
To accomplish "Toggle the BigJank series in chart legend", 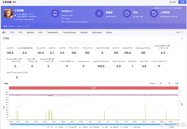I will point(114,127).
